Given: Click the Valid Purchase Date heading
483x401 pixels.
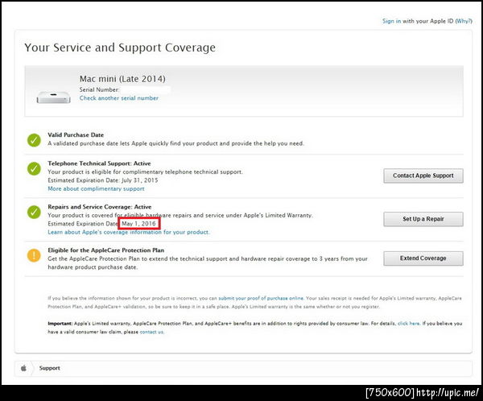Looking at the screenshot, I should click(76, 134).
